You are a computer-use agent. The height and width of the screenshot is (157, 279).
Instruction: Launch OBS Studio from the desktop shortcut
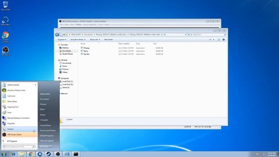coord(5,51)
